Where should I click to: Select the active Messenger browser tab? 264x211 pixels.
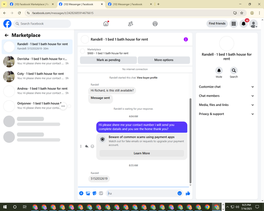coord(81,4)
